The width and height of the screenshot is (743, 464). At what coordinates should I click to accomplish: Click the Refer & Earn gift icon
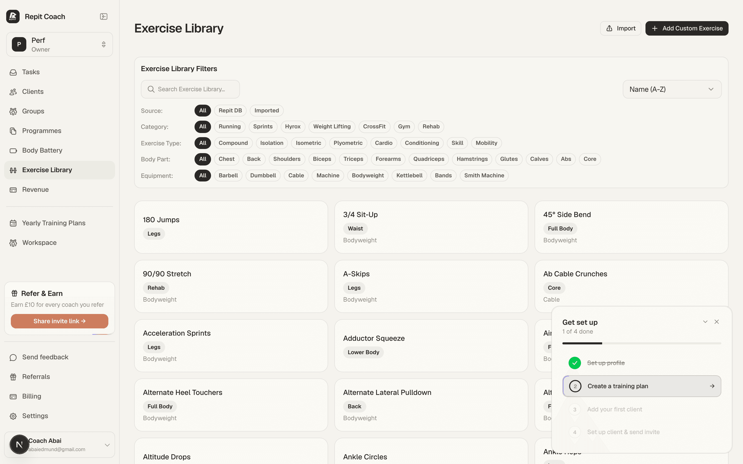click(x=14, y=293)
